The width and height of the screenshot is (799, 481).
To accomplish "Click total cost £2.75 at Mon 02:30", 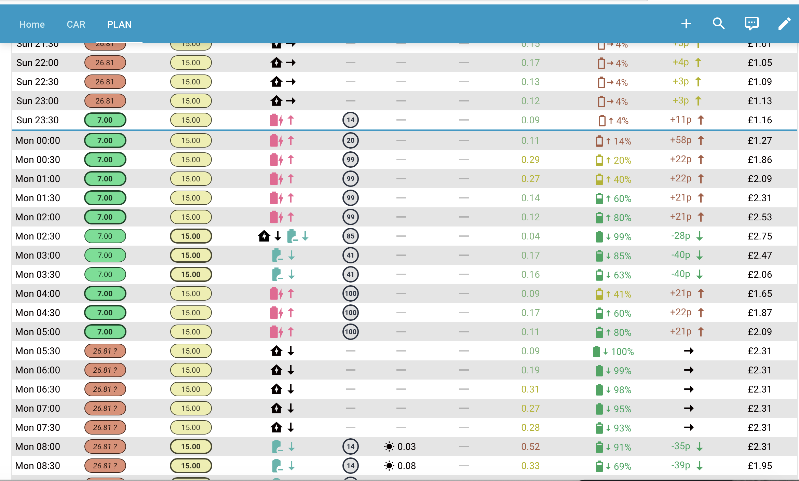I will 760,236.
